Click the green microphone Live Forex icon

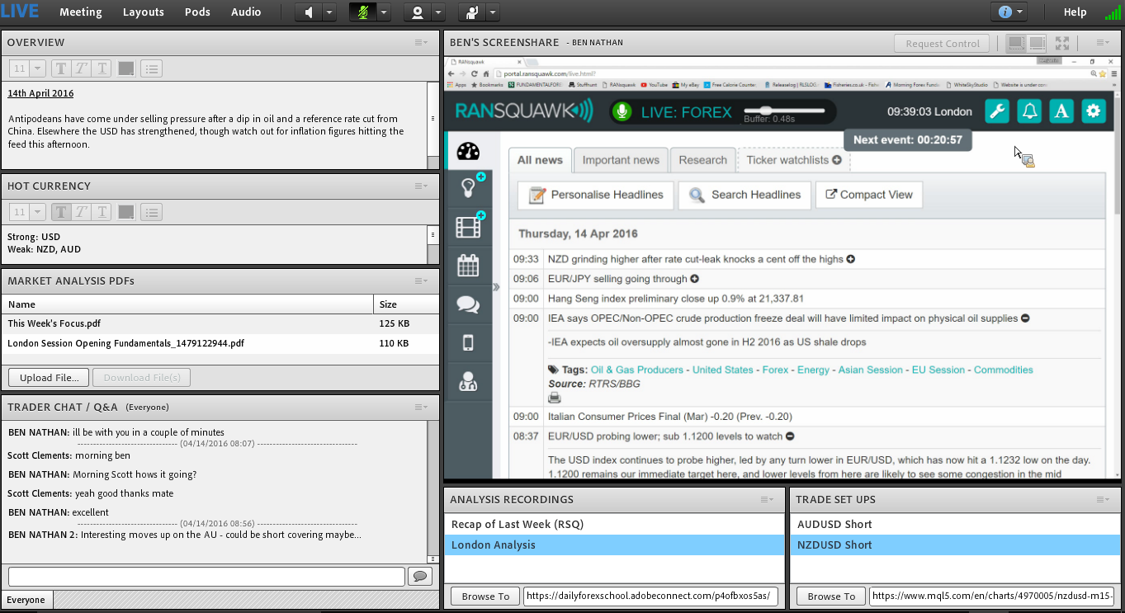(622, 111)
